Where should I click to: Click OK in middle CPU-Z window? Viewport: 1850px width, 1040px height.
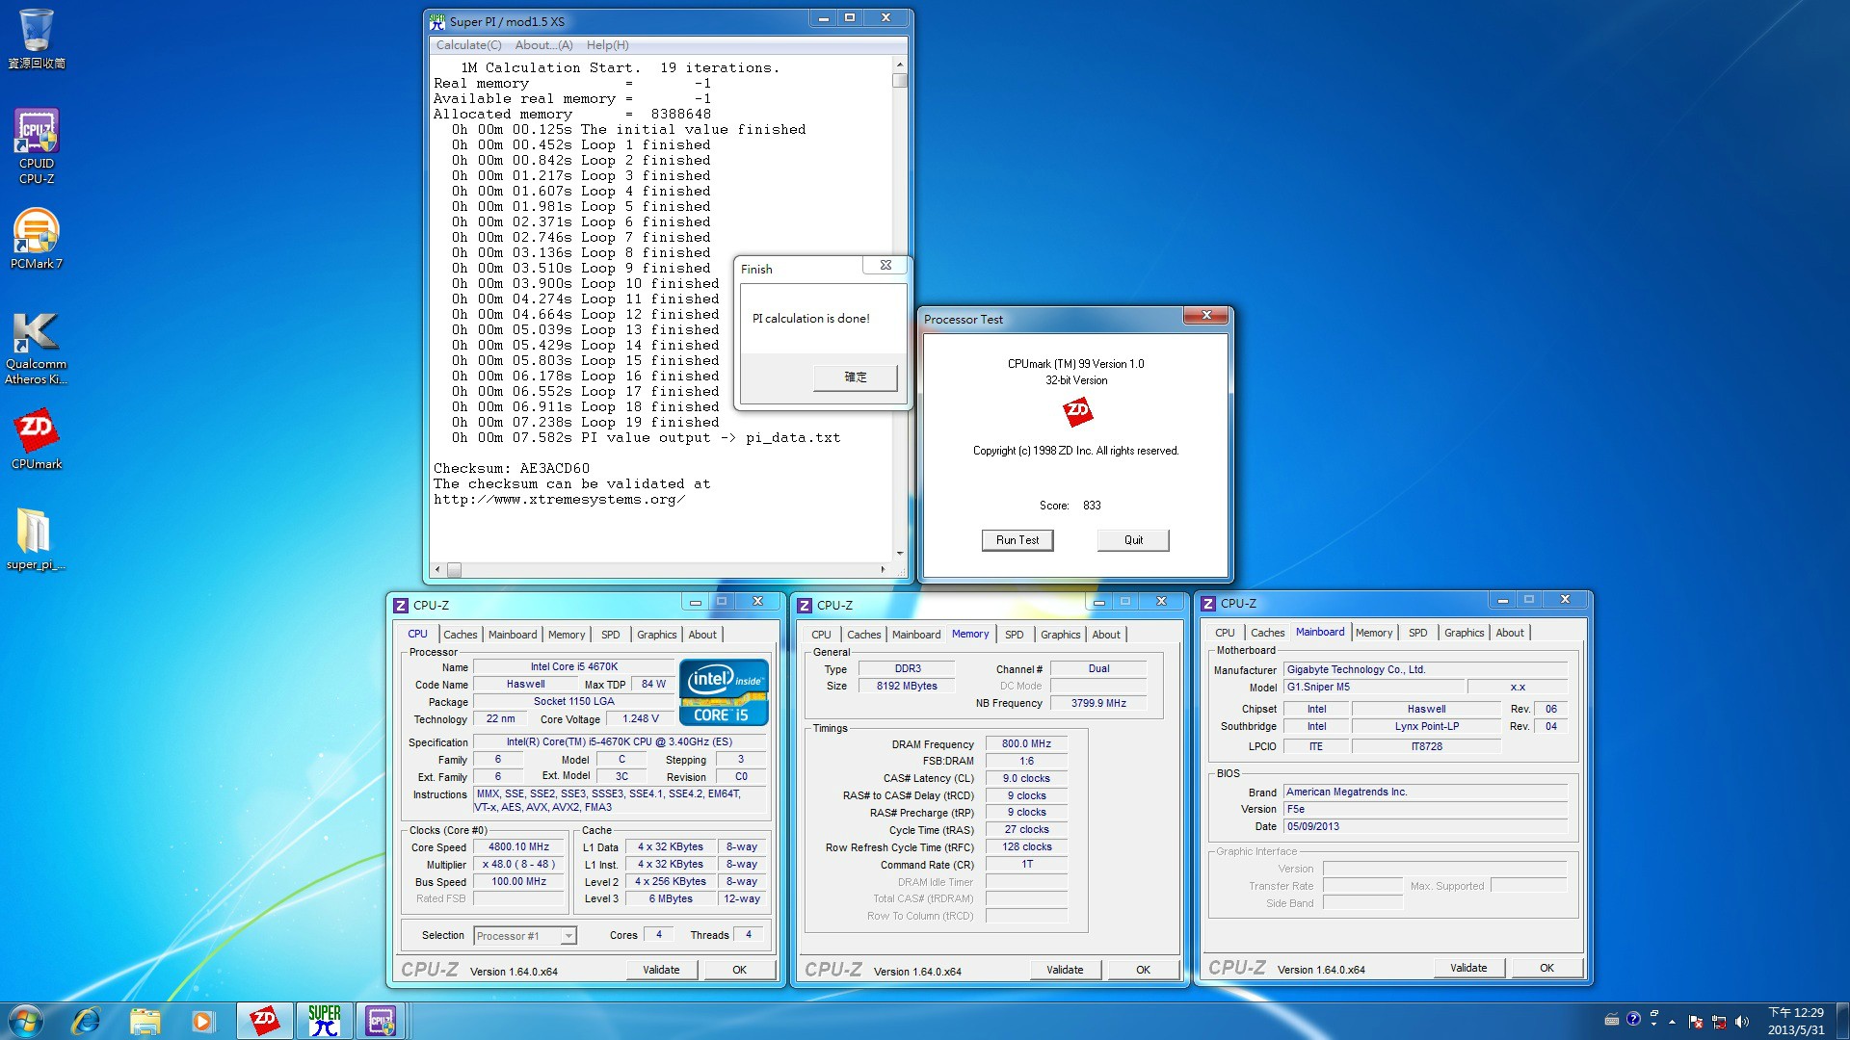pos(1143,970)
